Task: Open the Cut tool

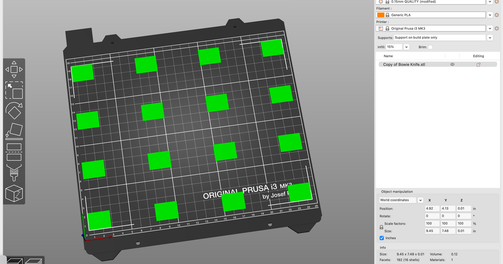Action: click(15, 153)
